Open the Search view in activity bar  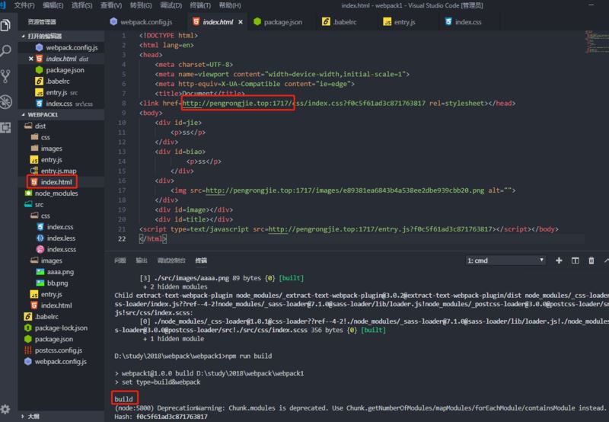coord(6,50)
